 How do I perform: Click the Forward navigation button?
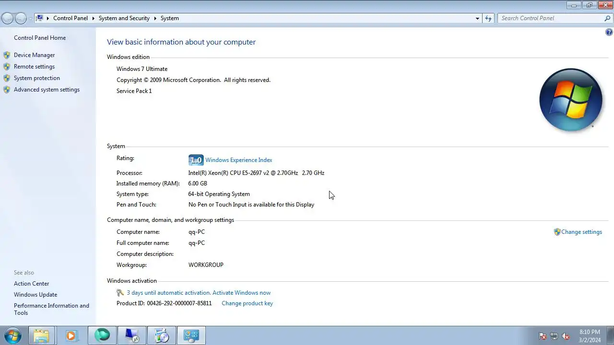pyautogui.click(x=21, y=18)
